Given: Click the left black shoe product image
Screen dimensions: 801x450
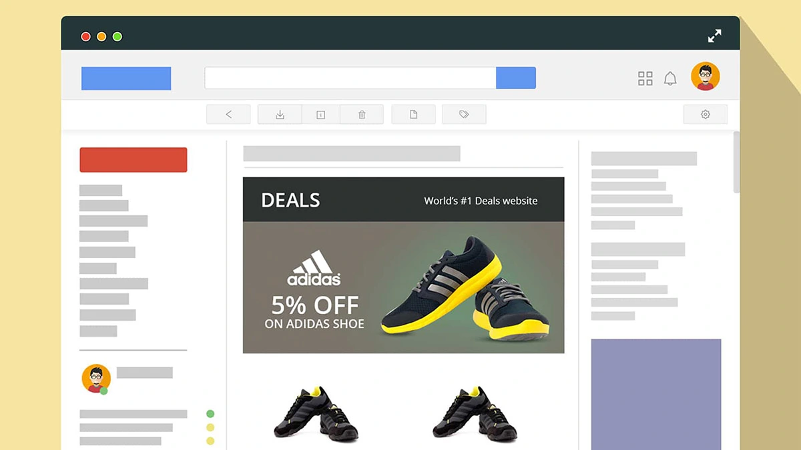Looking at the screenshot, I should click(x=316, y=413).
